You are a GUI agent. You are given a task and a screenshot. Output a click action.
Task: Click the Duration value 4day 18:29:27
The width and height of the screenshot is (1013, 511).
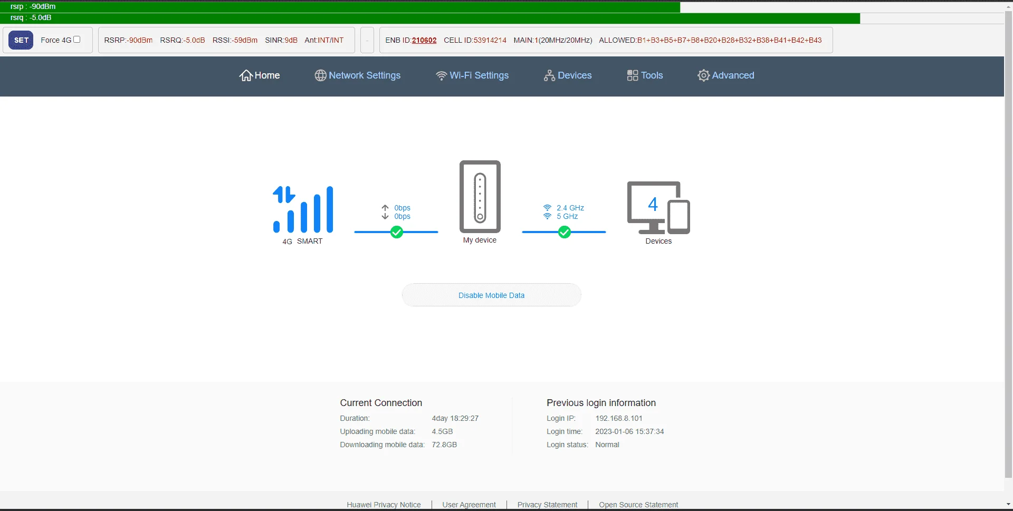click(x=455, y=418)
